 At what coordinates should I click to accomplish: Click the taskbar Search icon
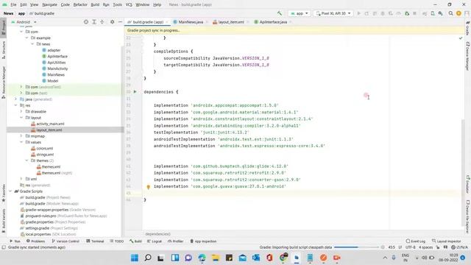(148, 258)
